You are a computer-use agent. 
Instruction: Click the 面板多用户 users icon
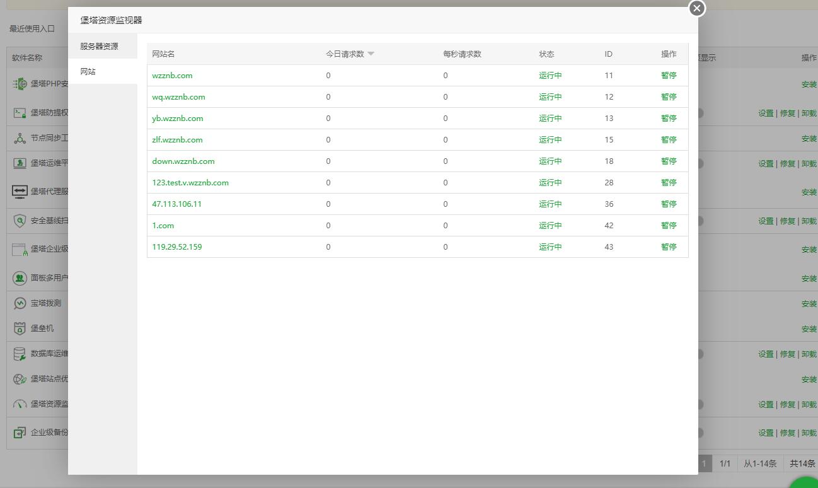[20, 278]
